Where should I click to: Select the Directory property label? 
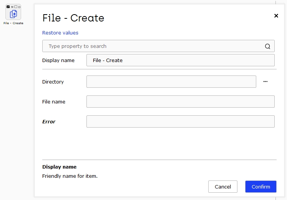(x=53, y=82)
